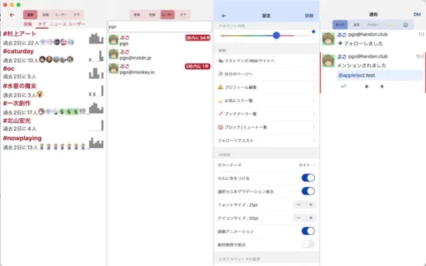Switch to the ニュース tab in the search pane
This screenshot has width=426, height=266.
click(x=58, y=23)
